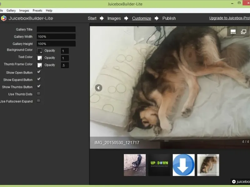The width and height of the screenshot is (250, 187).
Task: Click the arrow icon between Images and Customize
Action: click(x=126, y=18)
